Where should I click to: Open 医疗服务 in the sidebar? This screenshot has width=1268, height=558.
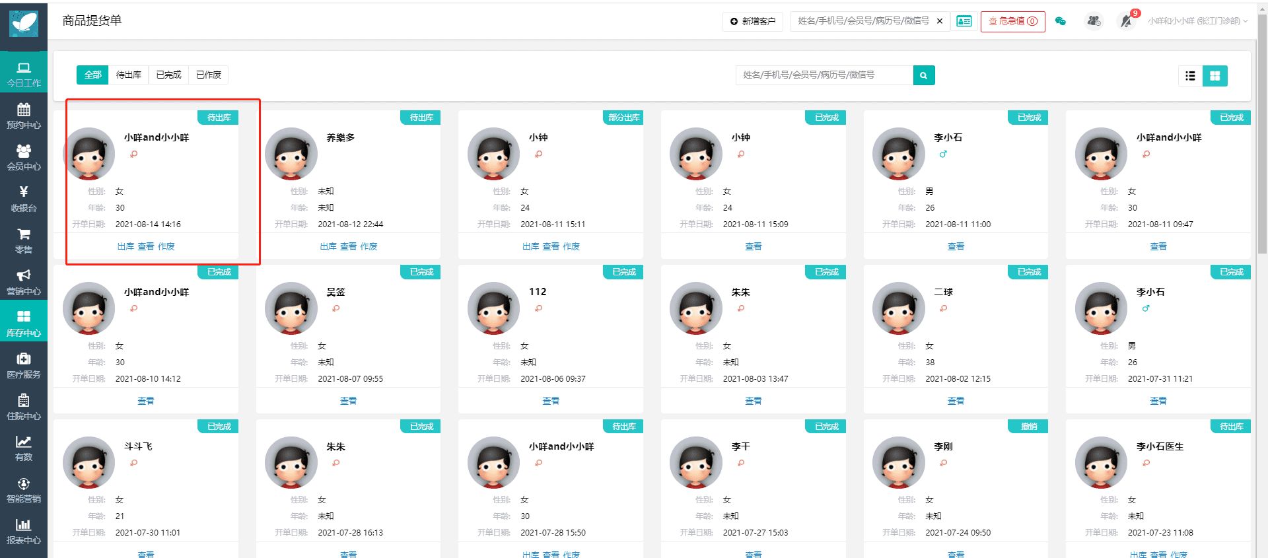click(24, 365)
